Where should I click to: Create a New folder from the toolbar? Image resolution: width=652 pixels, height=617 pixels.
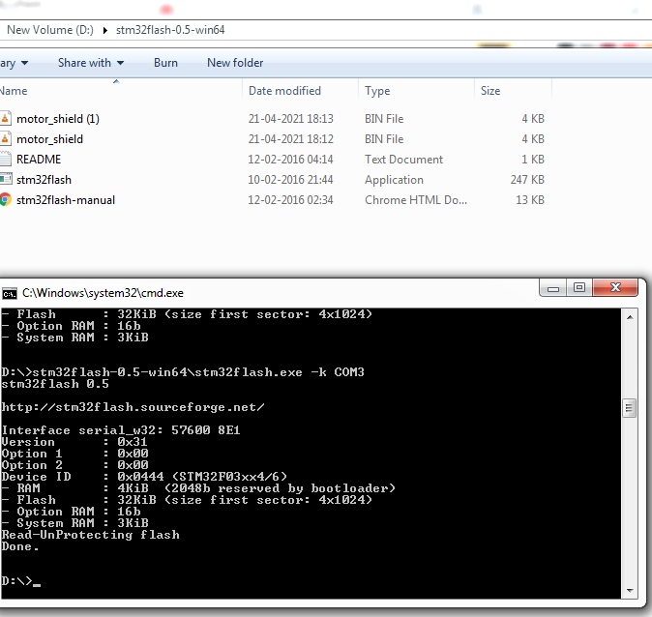(235, 63)
